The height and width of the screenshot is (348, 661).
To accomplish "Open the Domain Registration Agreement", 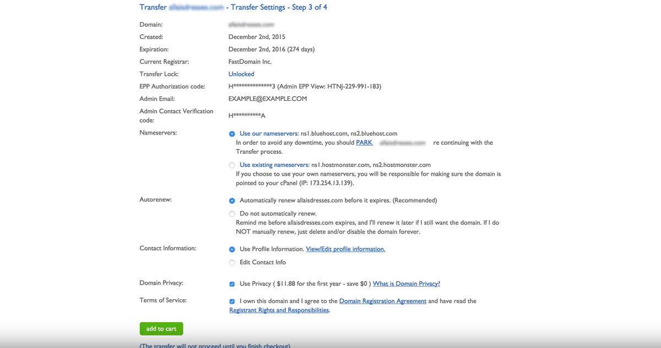I will tap(383, 301).
